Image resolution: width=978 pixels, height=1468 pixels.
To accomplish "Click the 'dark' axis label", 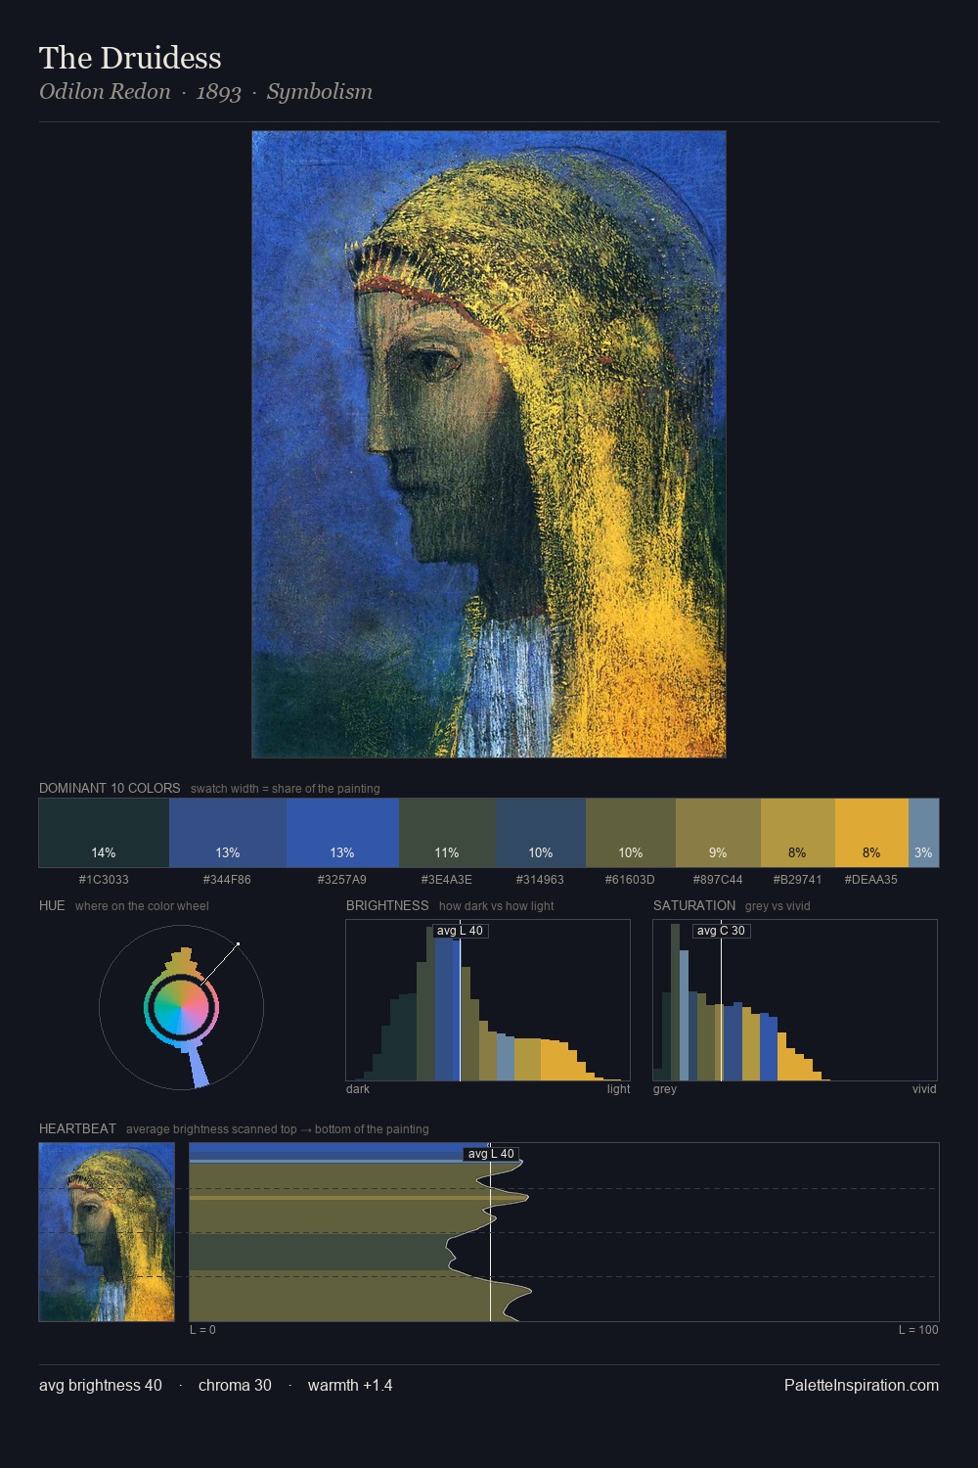I will 358,1089.
